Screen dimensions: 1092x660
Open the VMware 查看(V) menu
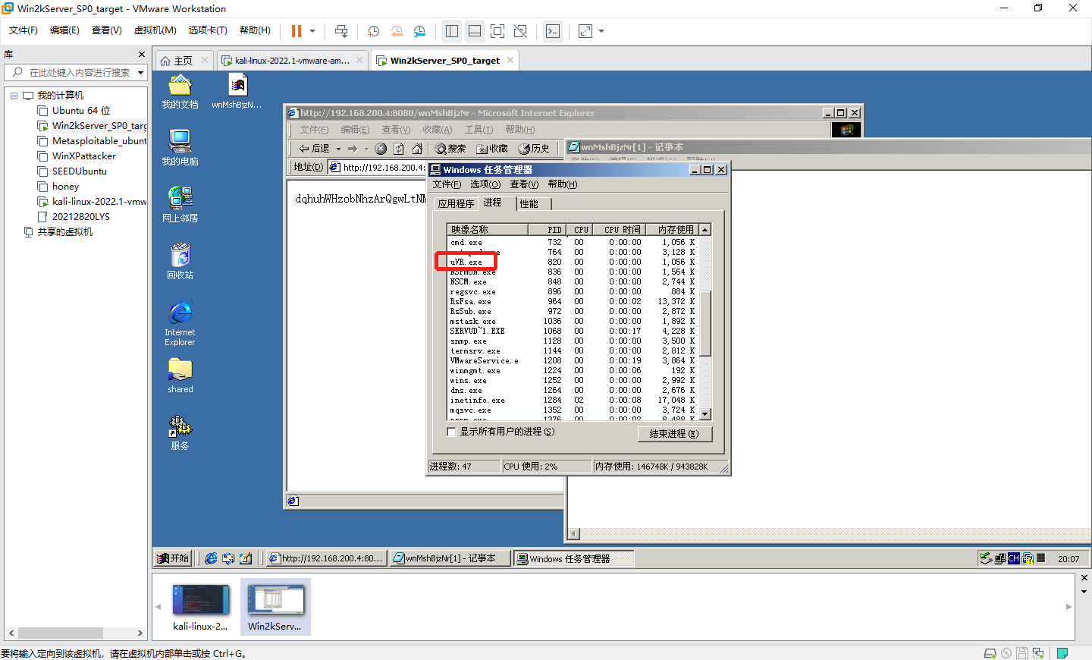tap(107, 30)
